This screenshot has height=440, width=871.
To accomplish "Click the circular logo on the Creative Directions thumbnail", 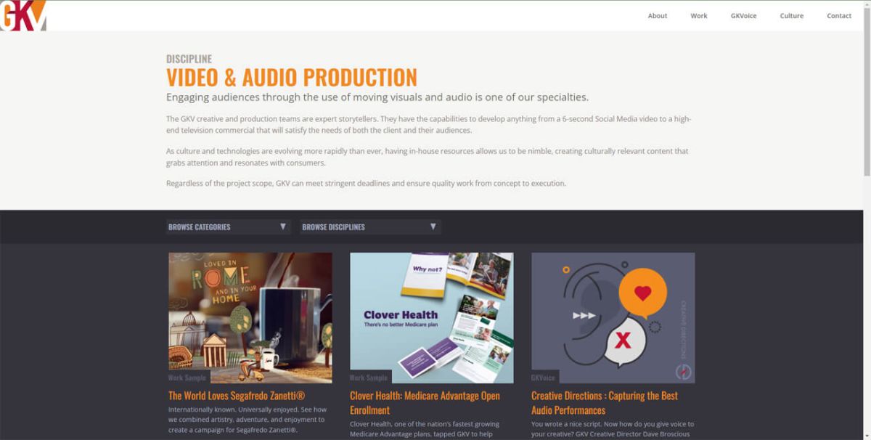I will pyautogui.click(x=683, y=370).
